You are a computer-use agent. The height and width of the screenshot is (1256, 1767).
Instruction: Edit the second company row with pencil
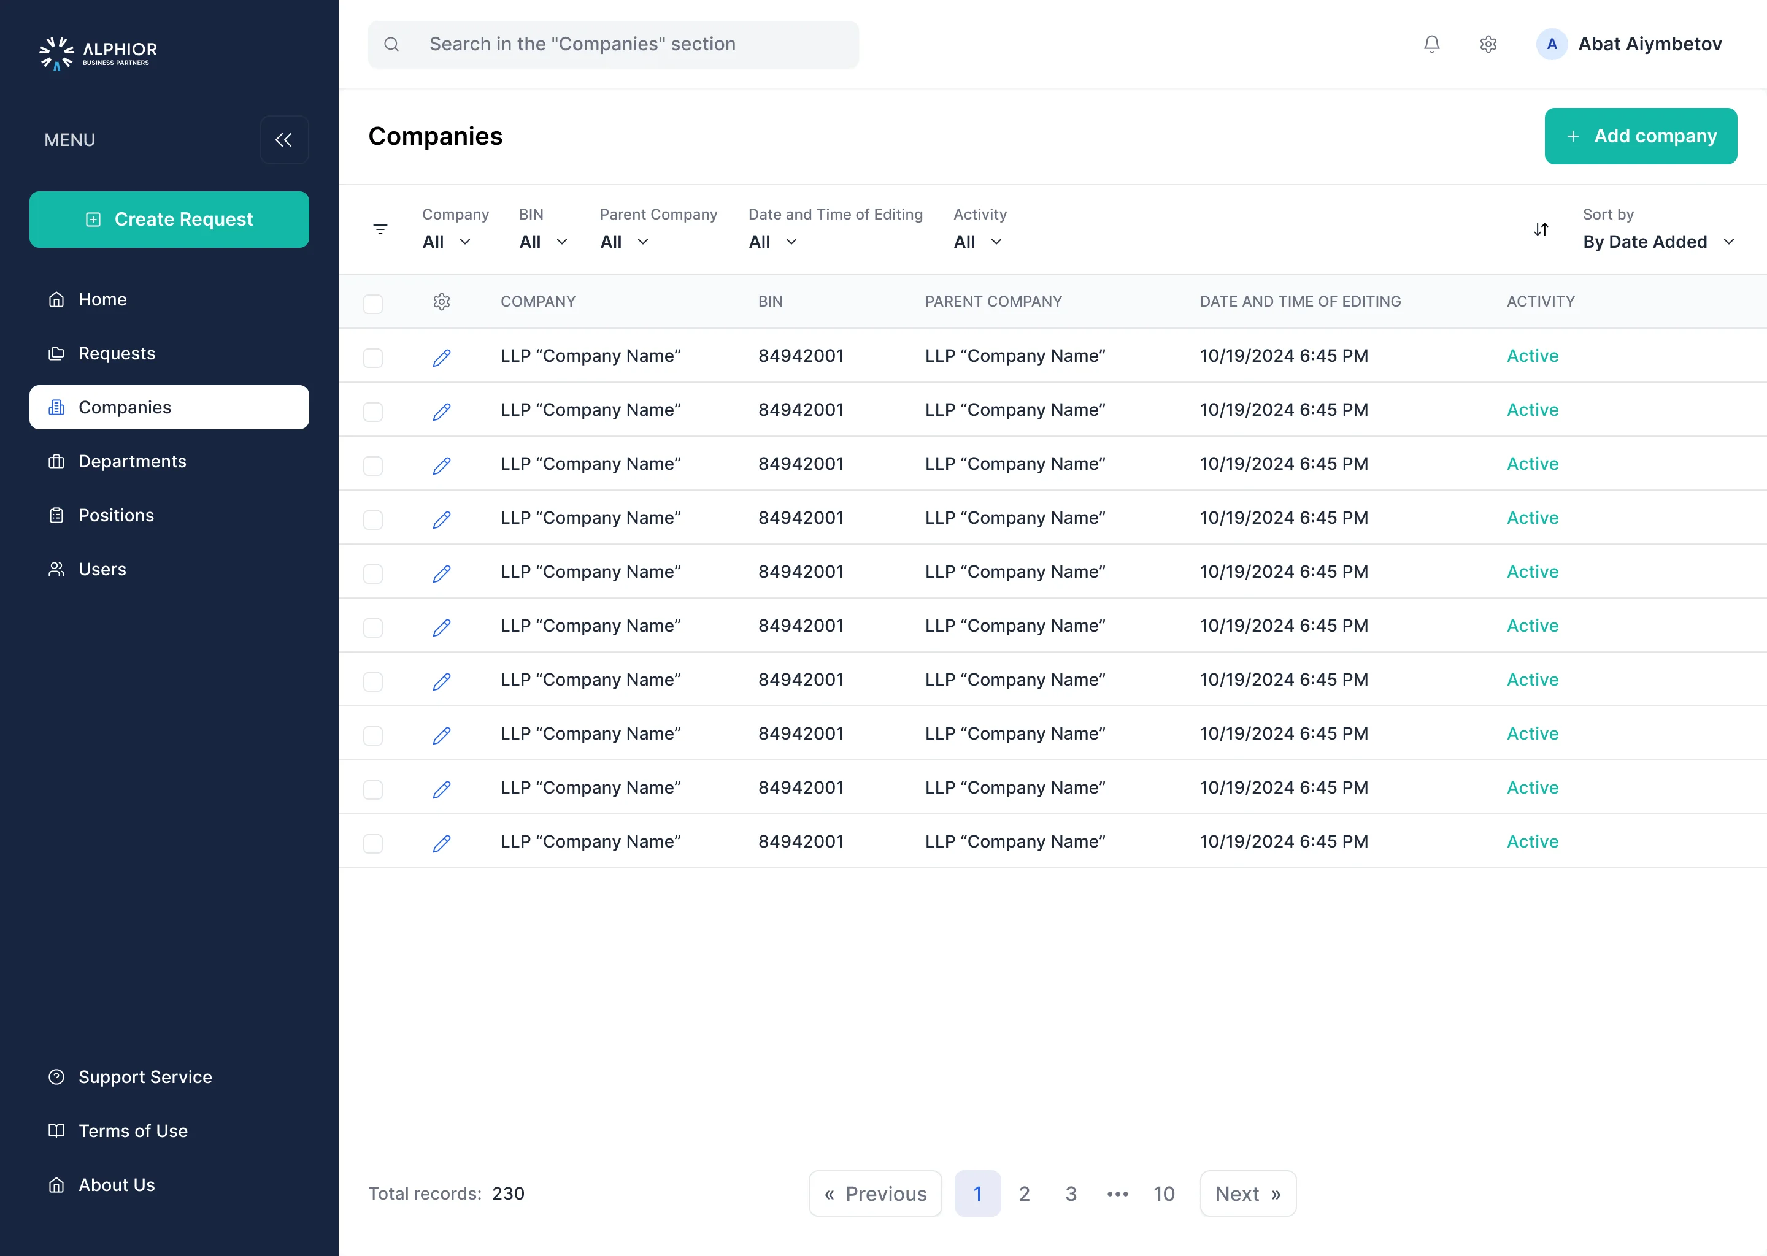[442, 412]
